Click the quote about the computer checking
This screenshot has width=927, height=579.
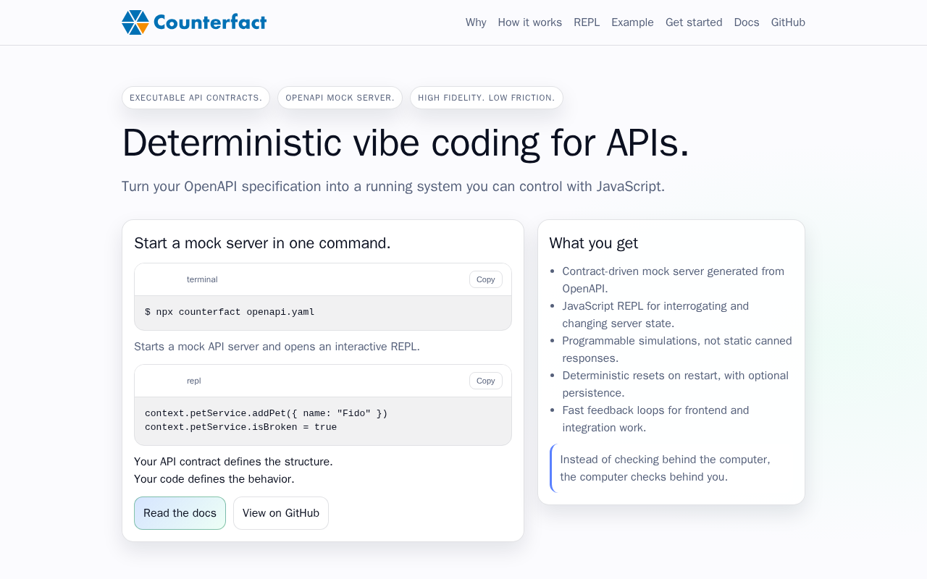pos(665,468)
